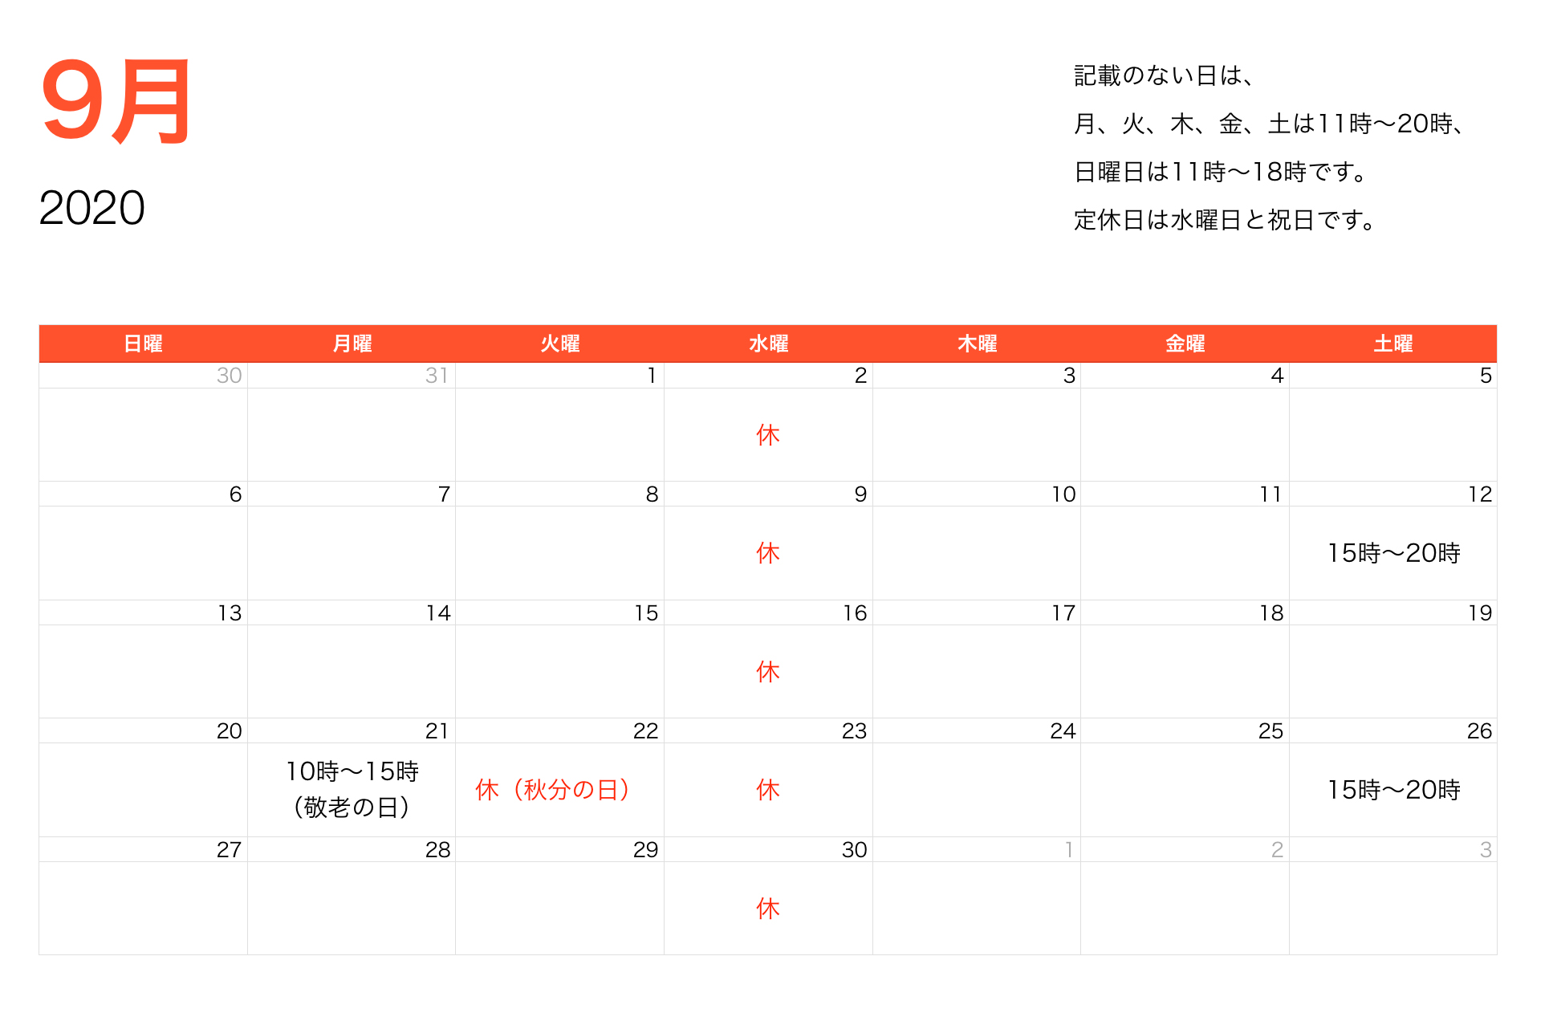Click the 月曜 column header
Viewport: 1553px width, 1009px height.
(x=352, y=343)
